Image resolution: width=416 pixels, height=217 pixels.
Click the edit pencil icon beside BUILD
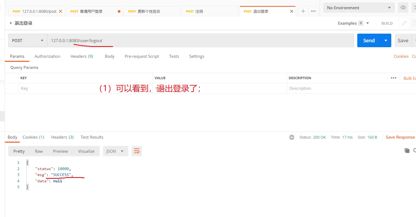[404, 23]
